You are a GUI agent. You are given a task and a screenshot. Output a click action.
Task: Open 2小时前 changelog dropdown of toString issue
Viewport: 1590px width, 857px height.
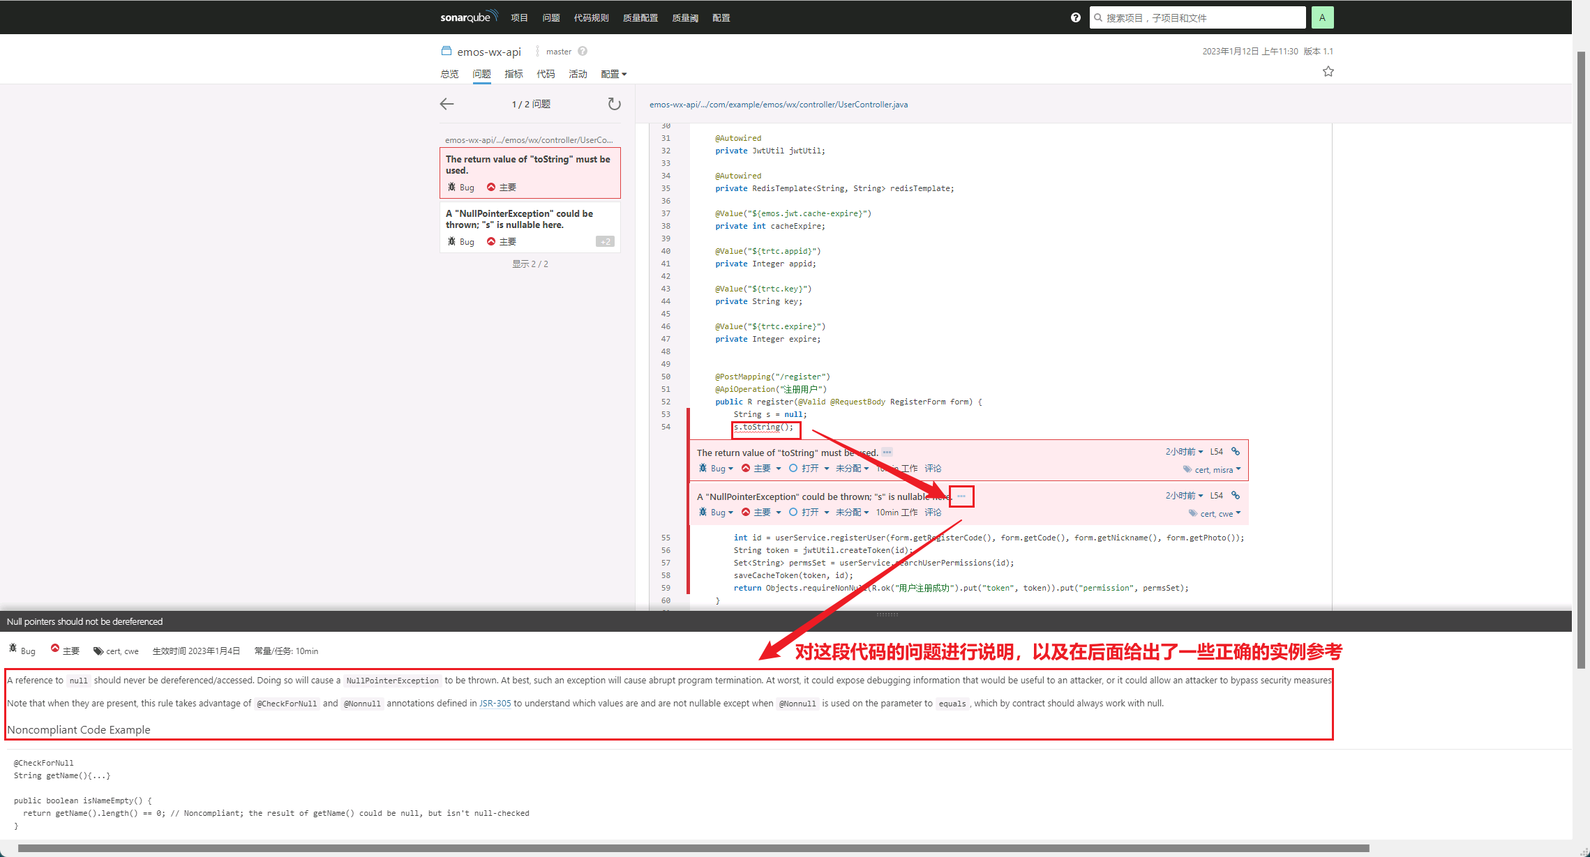[1185, 452]
